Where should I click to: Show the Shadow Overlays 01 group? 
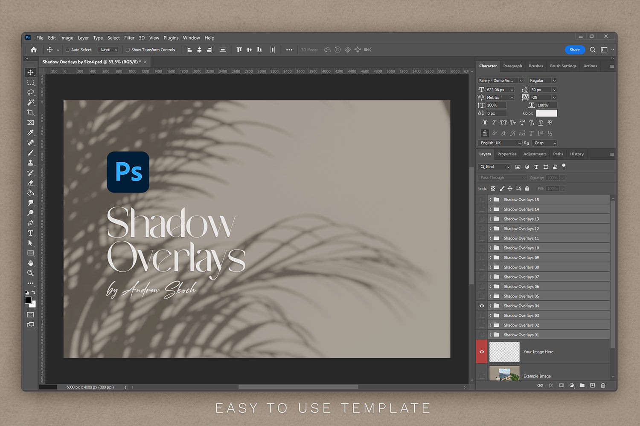[x=482, y=334]
